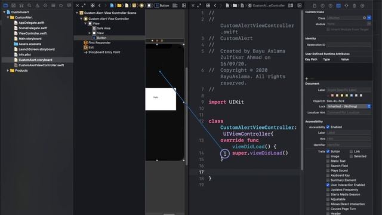Image resolution: width=382 pixels, height=215 pixels.
Task: Show the History inspector
Action: tap(322, 5)
